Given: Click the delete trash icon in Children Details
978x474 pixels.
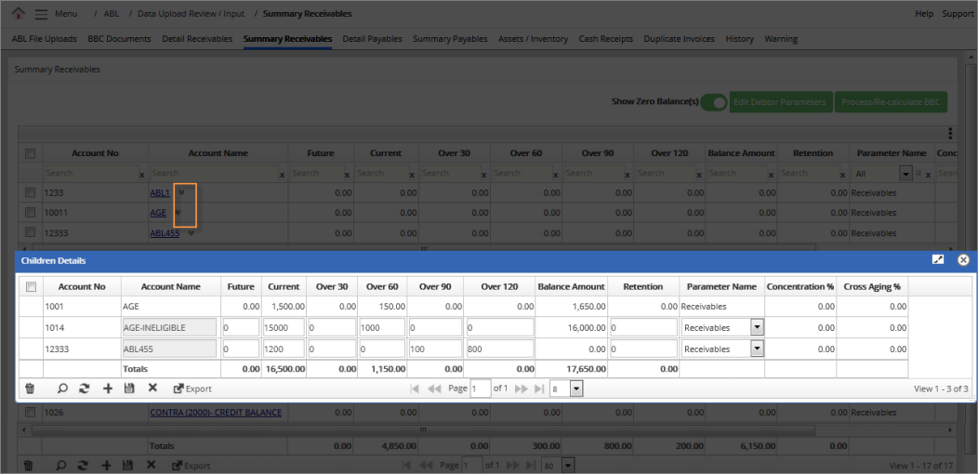Looking at the screenshot, I should coord(30,388).
